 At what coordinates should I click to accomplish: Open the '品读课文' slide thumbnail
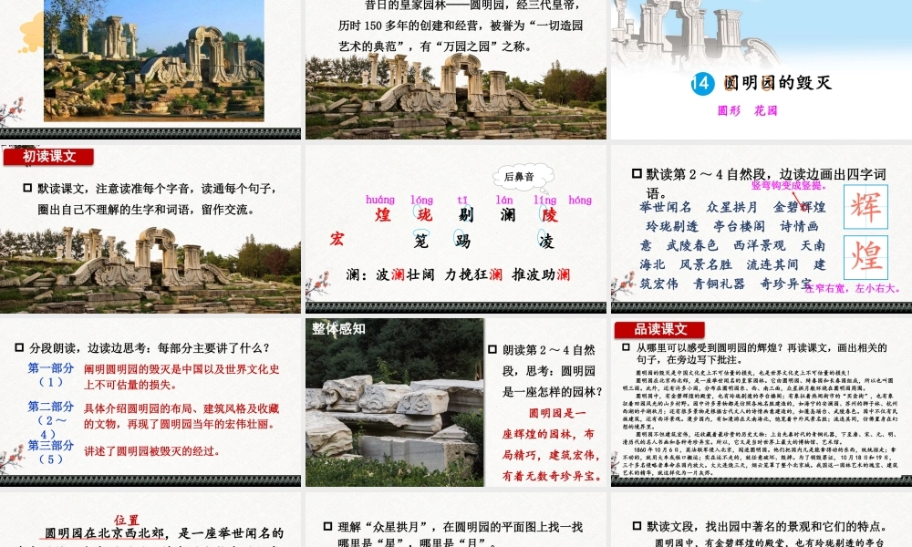tap(761, 402)
